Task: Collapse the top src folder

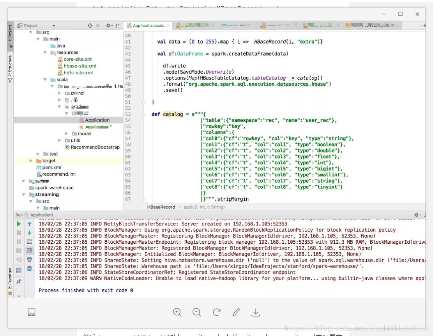Action: click(31, 32)
